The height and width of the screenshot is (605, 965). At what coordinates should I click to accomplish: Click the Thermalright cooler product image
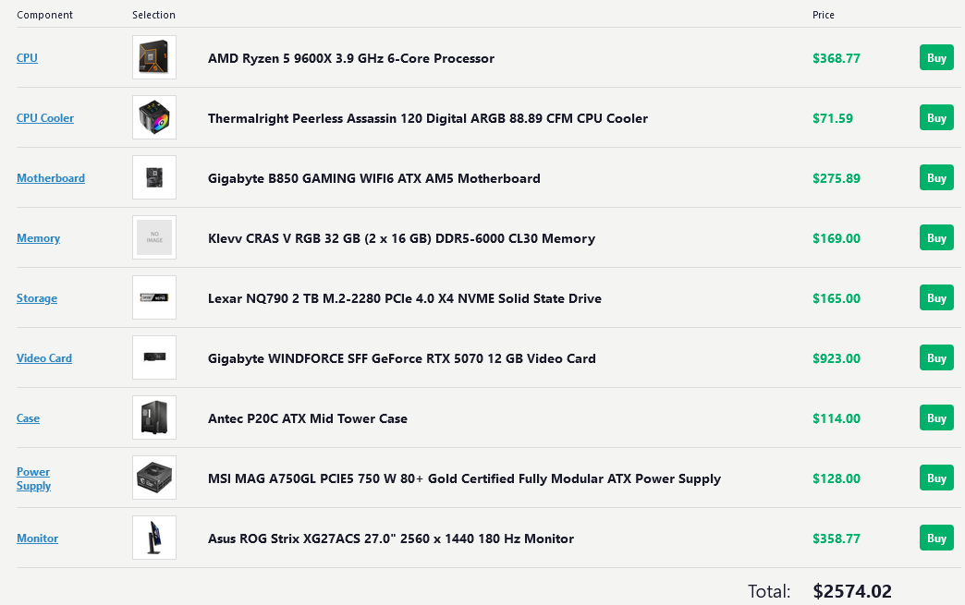point(153,117)
